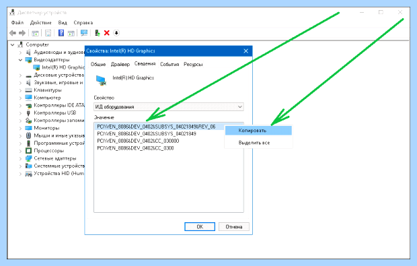
Task: Expand the Процессоры tree node
Action: 20,151
